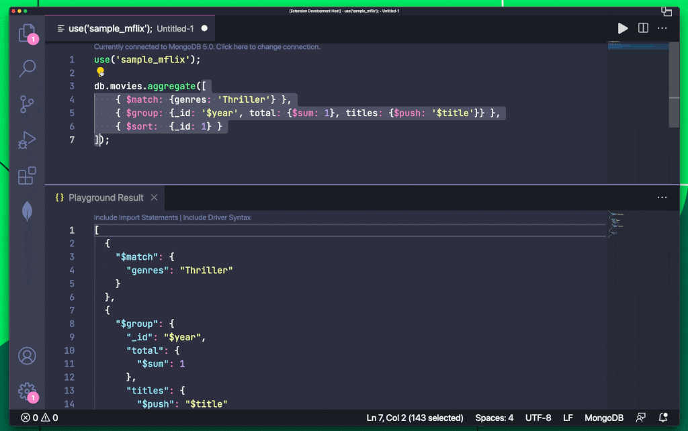Screen dimensions: 688x431
Task: Open the feedback icon in the status bar
Action: coord(640,418)
